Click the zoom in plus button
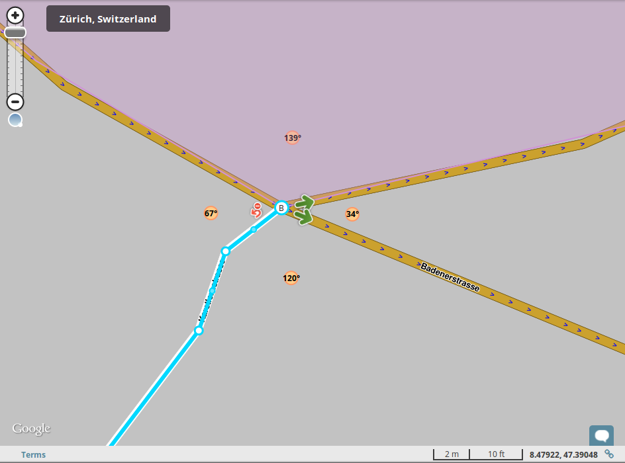Image resolution: width=625 pixels, height=463 pixels. click(x=15, y=15)
